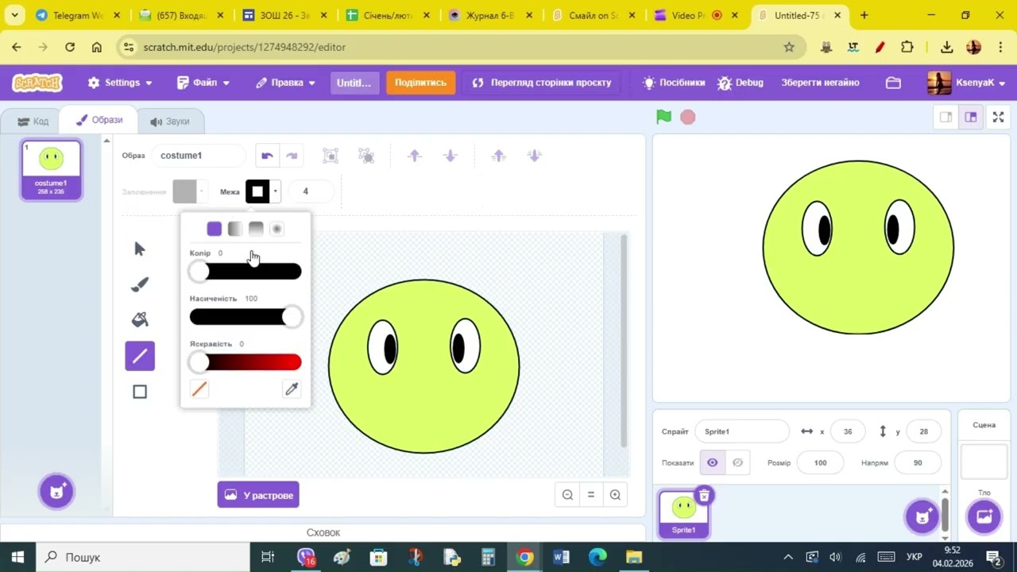This screenshot has height=572, width=1017.
Task: Open Choose a Costume cat button
Action: tap(56, 492)
